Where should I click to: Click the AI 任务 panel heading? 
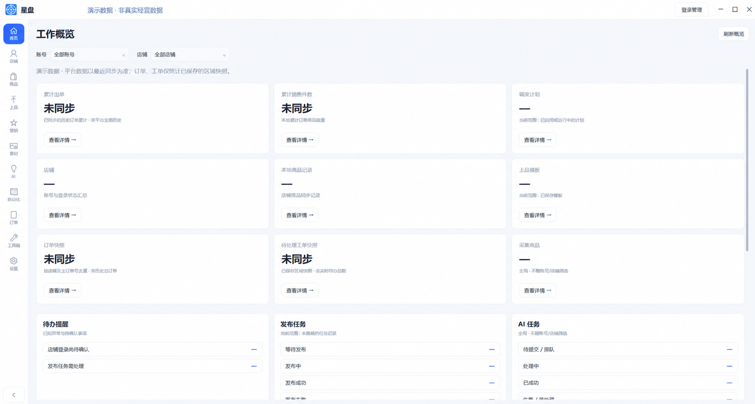[529, 324]
